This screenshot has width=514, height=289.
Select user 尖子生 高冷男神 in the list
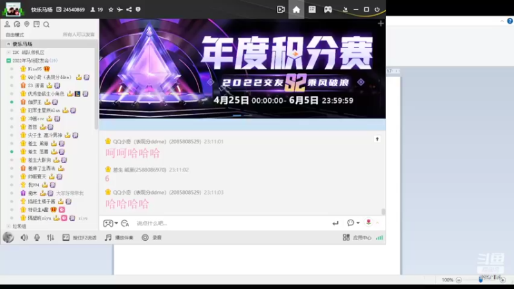[45, 135]
